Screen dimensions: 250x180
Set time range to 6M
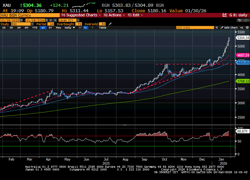26,28
